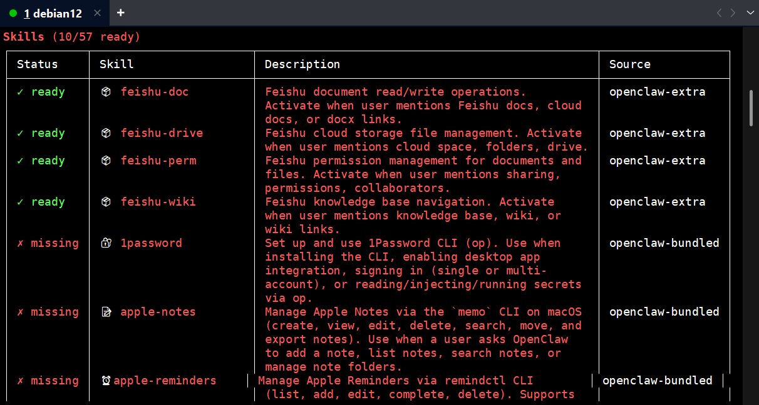Viewport: 759px width, 405px height.
Task: Click the apple-reminders skill name
Action: [165, 381]
